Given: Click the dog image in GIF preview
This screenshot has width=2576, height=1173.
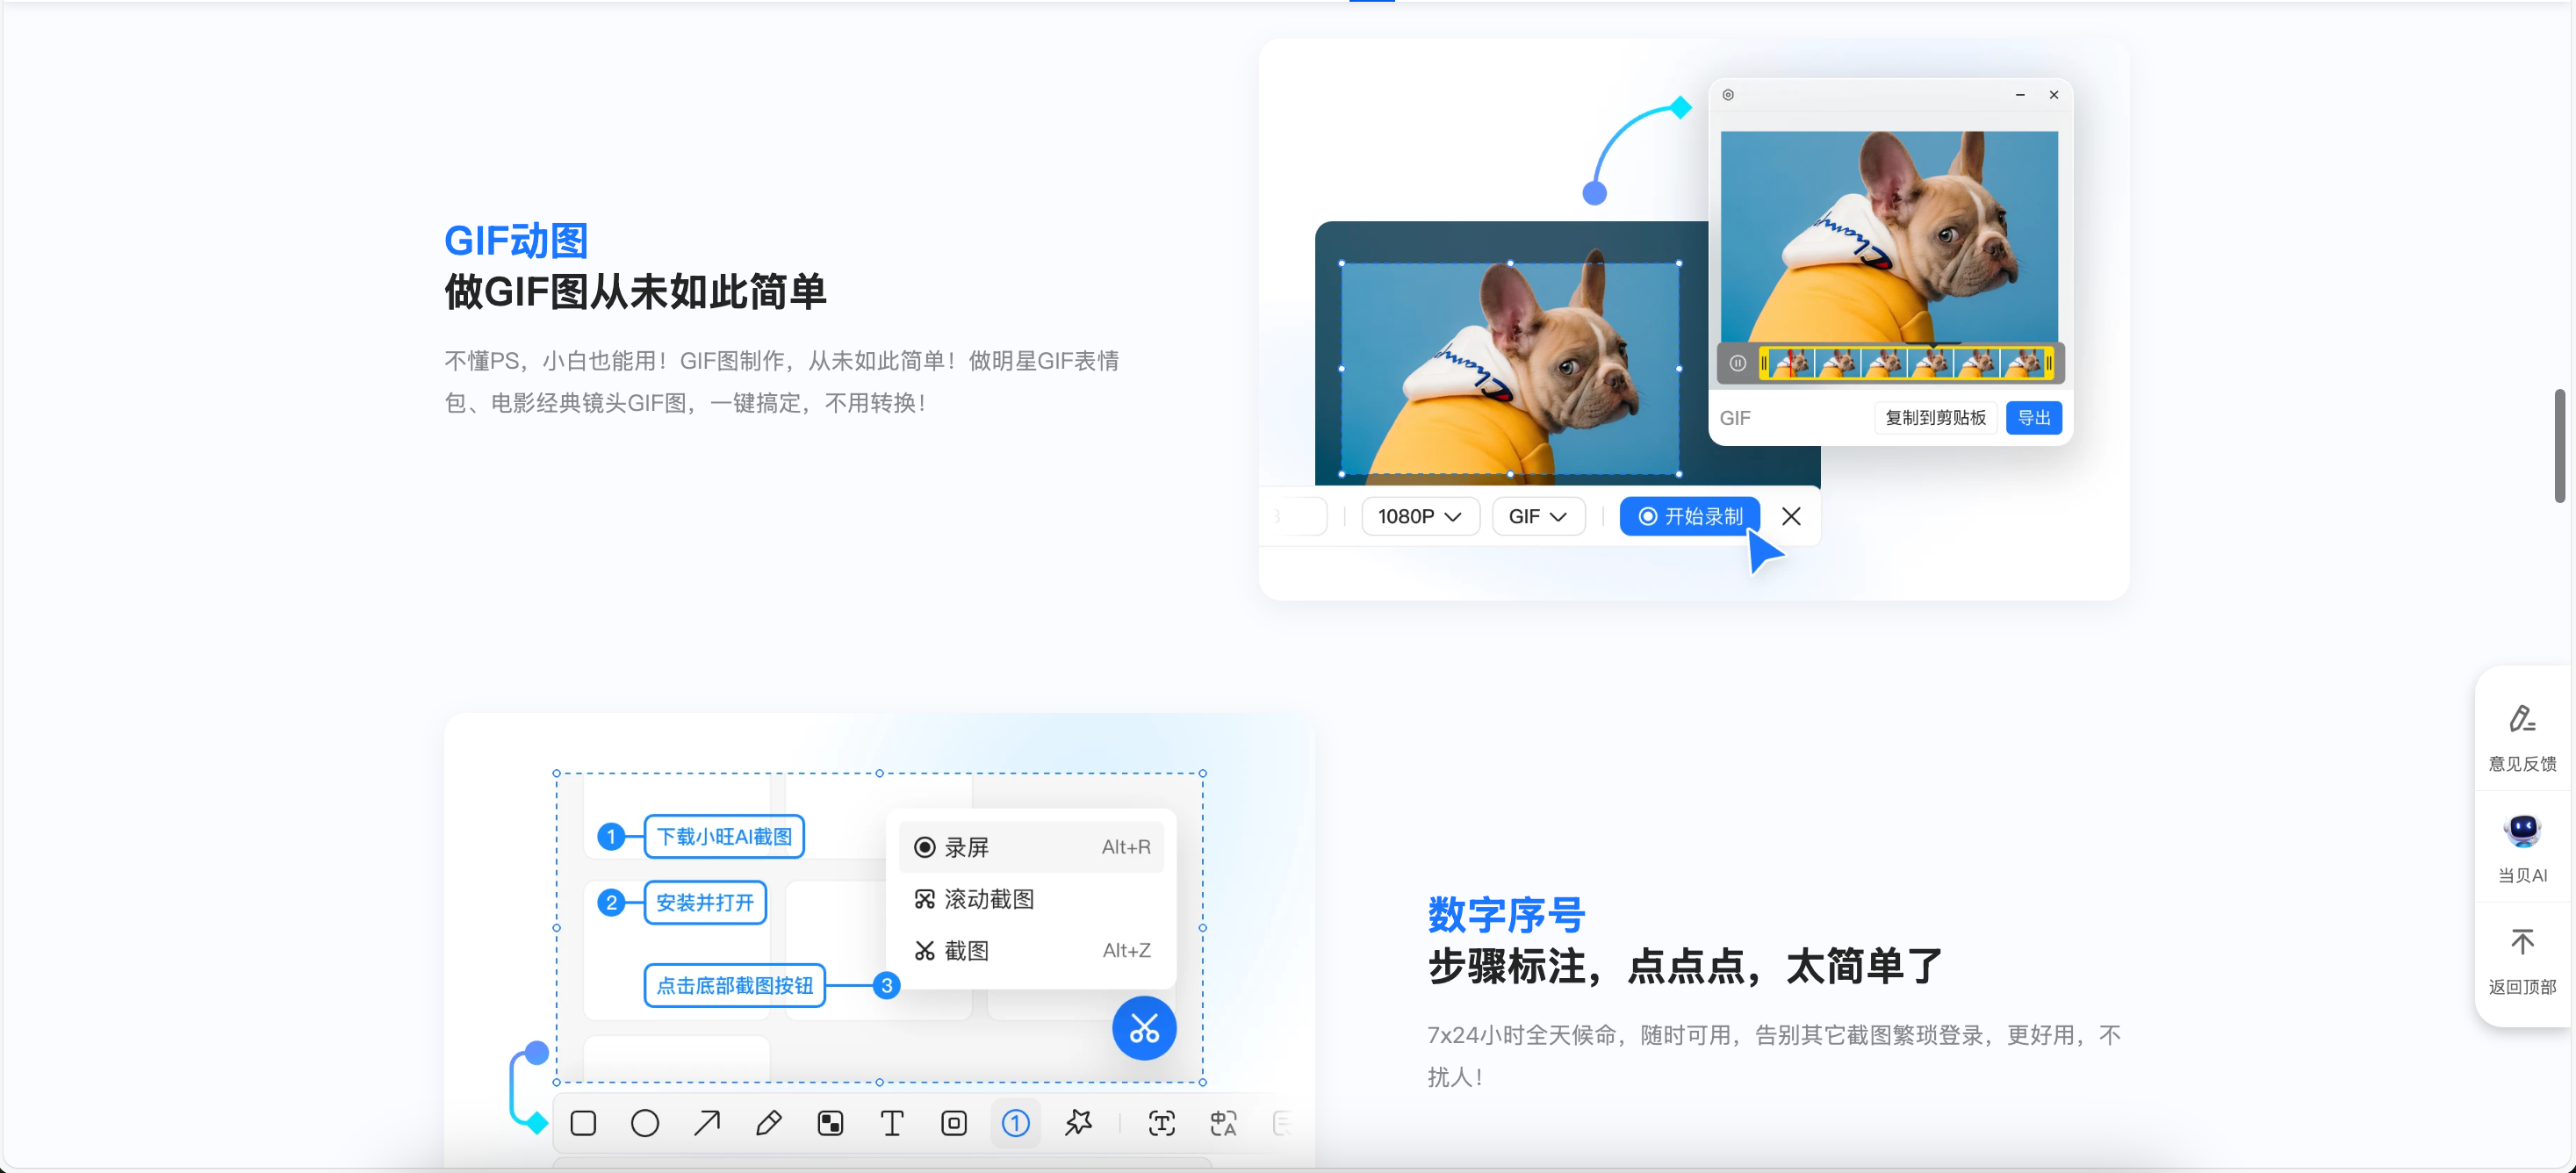Looking at the screenshot, I should (1889, 237).
